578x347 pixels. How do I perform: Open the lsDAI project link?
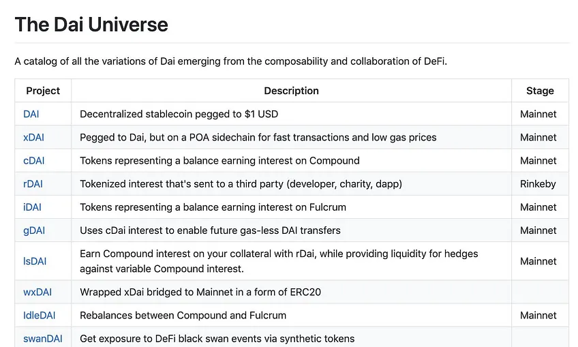click(x=35, y=261)
